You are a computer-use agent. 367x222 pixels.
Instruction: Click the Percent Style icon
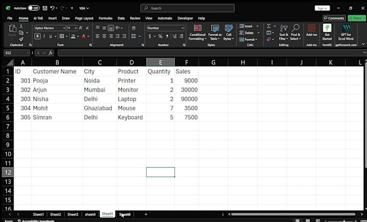click(x=160, y=36)
